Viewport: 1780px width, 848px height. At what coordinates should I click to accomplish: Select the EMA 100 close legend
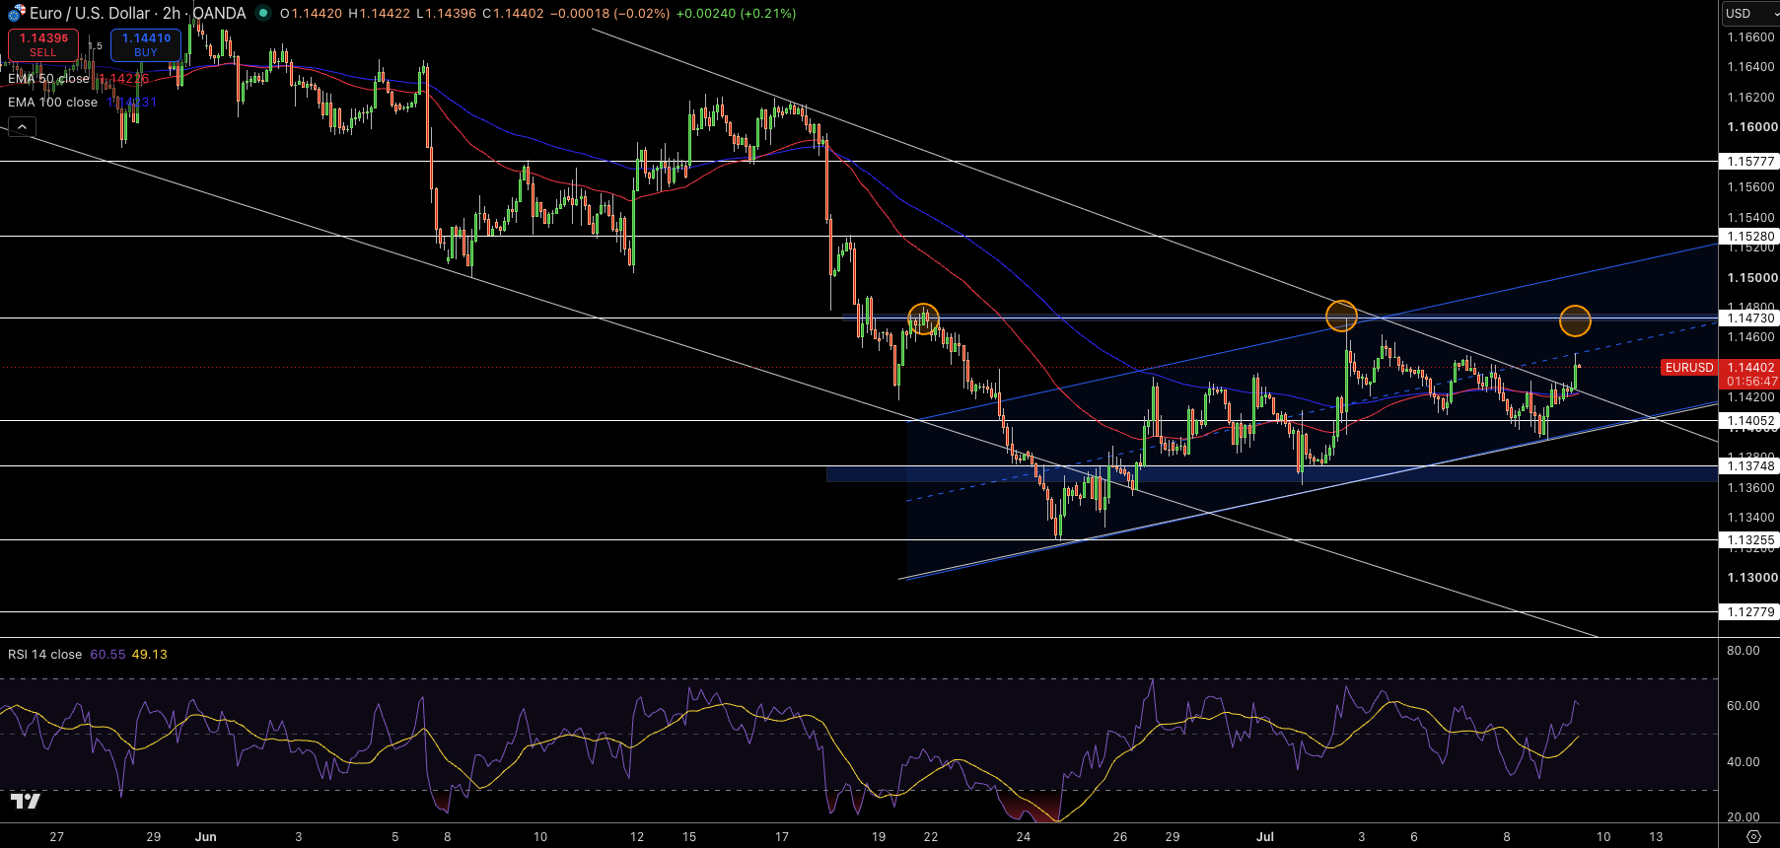(52, 102)
